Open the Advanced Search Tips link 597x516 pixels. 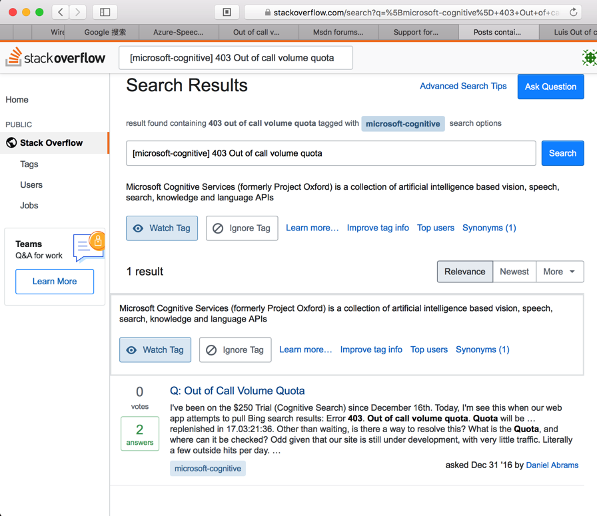click(463, 86)
